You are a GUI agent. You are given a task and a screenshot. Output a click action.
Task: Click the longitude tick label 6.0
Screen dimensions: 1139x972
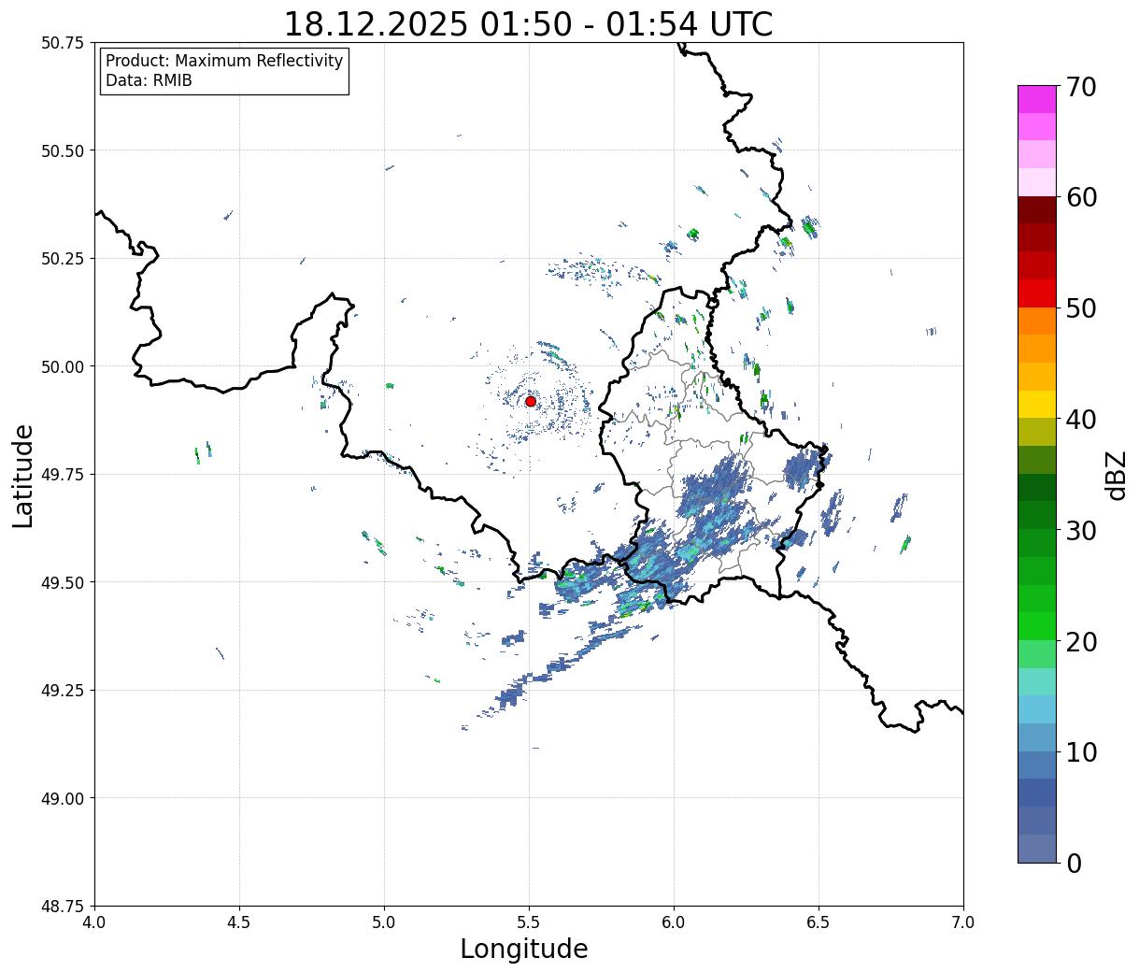(674, 922)
